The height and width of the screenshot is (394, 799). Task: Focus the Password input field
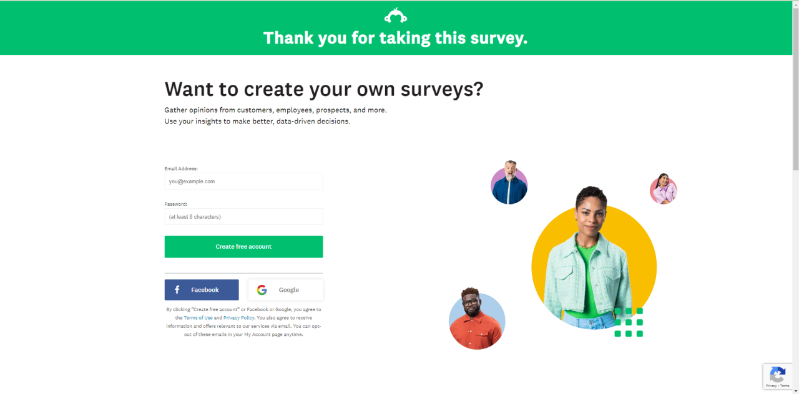click(243, 217)
